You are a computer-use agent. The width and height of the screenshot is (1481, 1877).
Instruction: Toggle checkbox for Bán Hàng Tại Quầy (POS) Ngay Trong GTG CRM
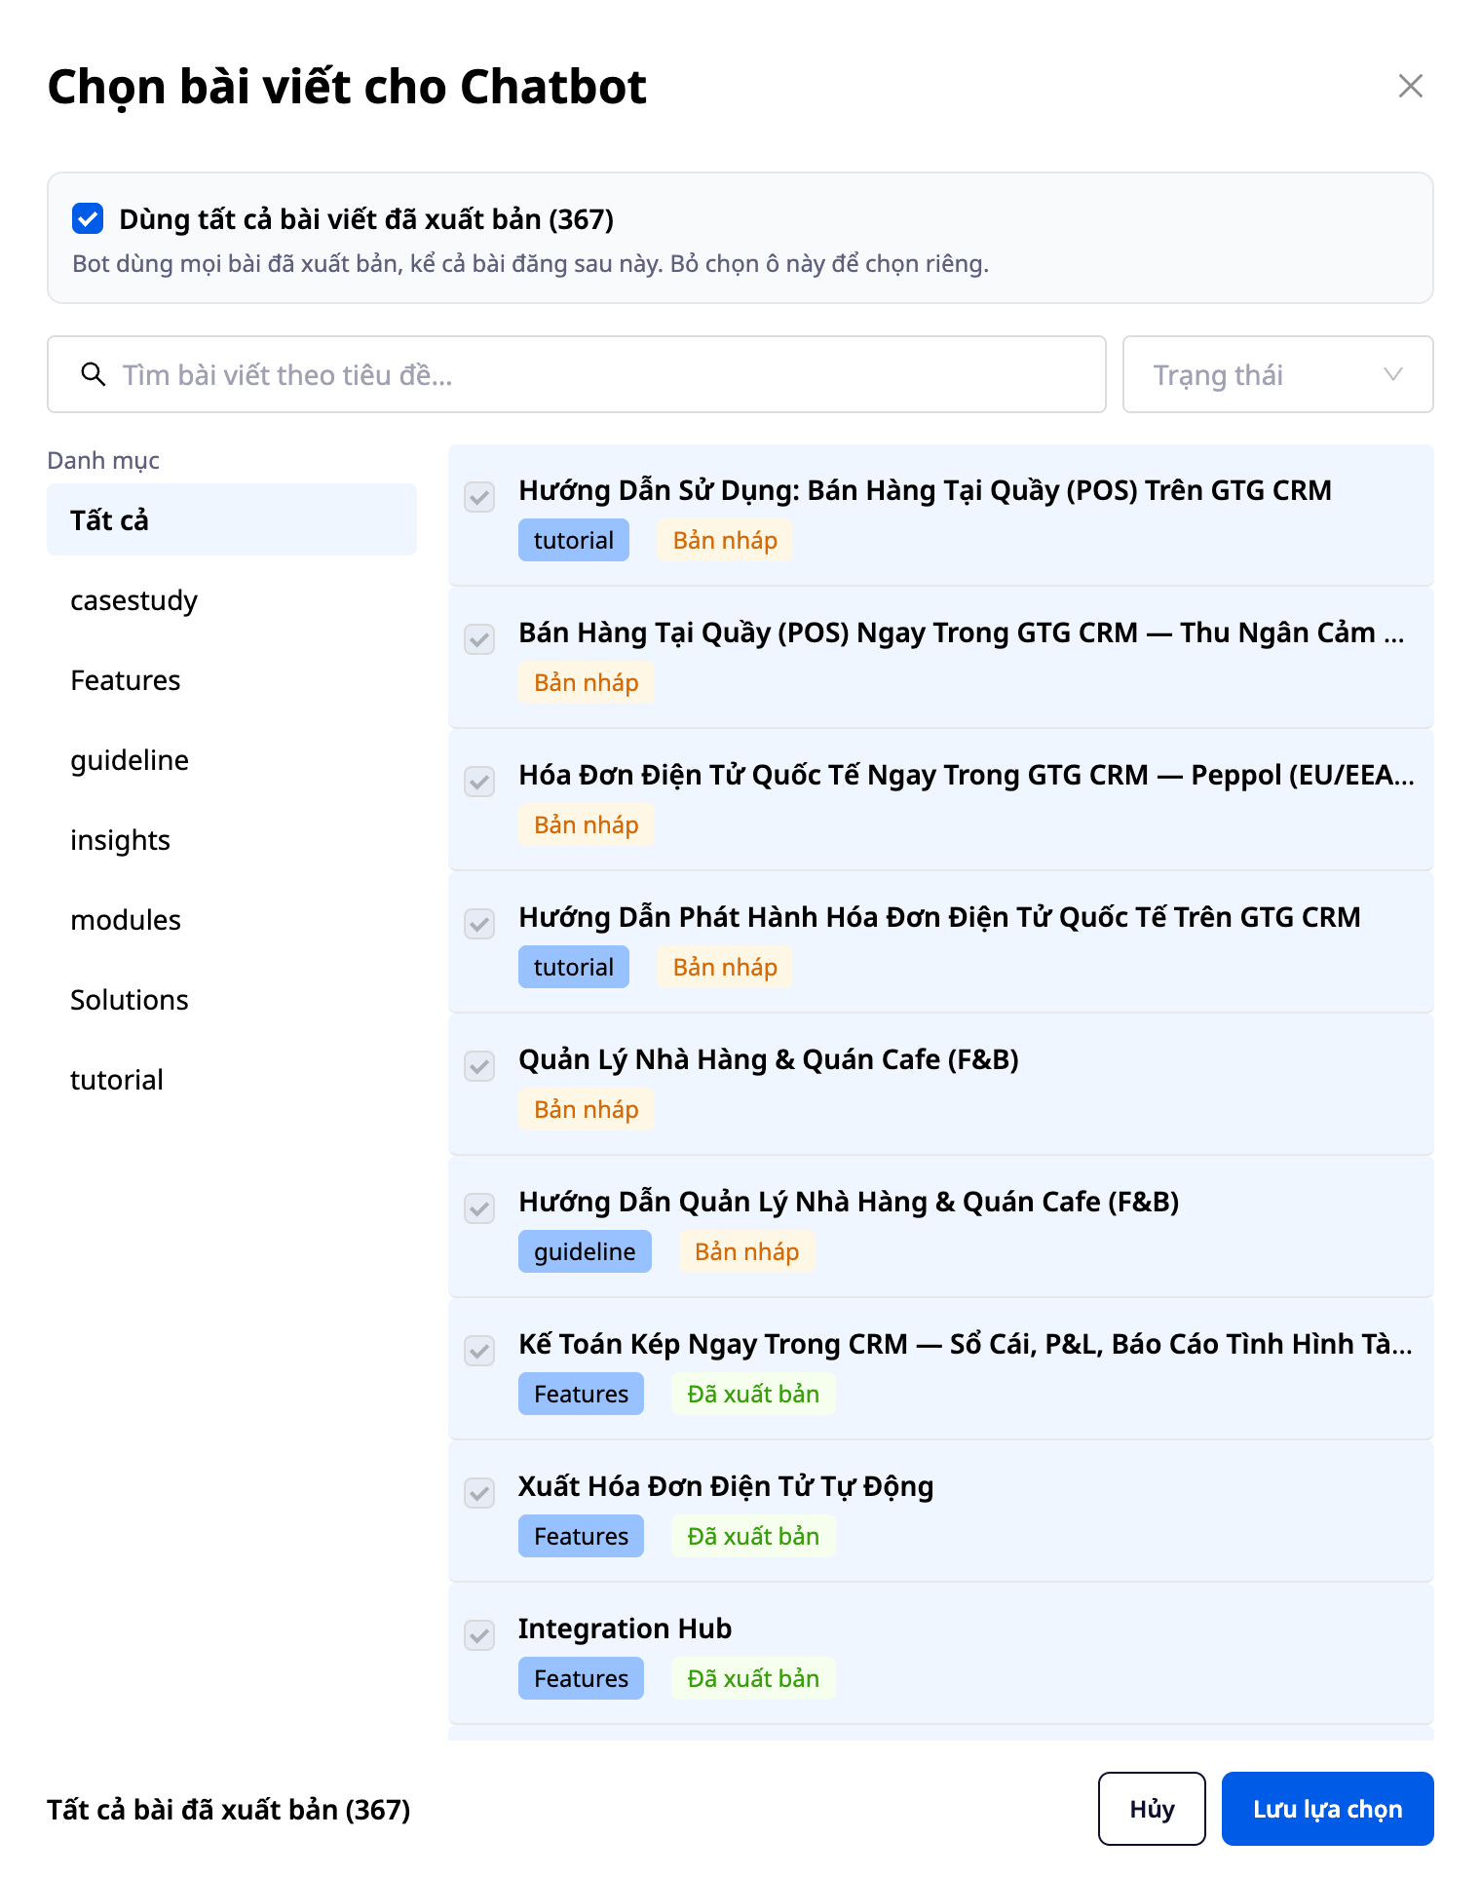479,638
